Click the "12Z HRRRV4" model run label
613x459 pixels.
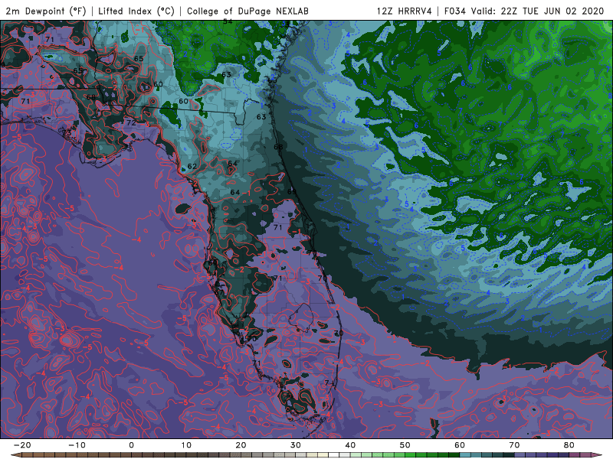click(x=405, y=11)
